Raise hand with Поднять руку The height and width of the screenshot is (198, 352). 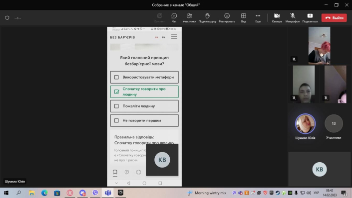207,18
